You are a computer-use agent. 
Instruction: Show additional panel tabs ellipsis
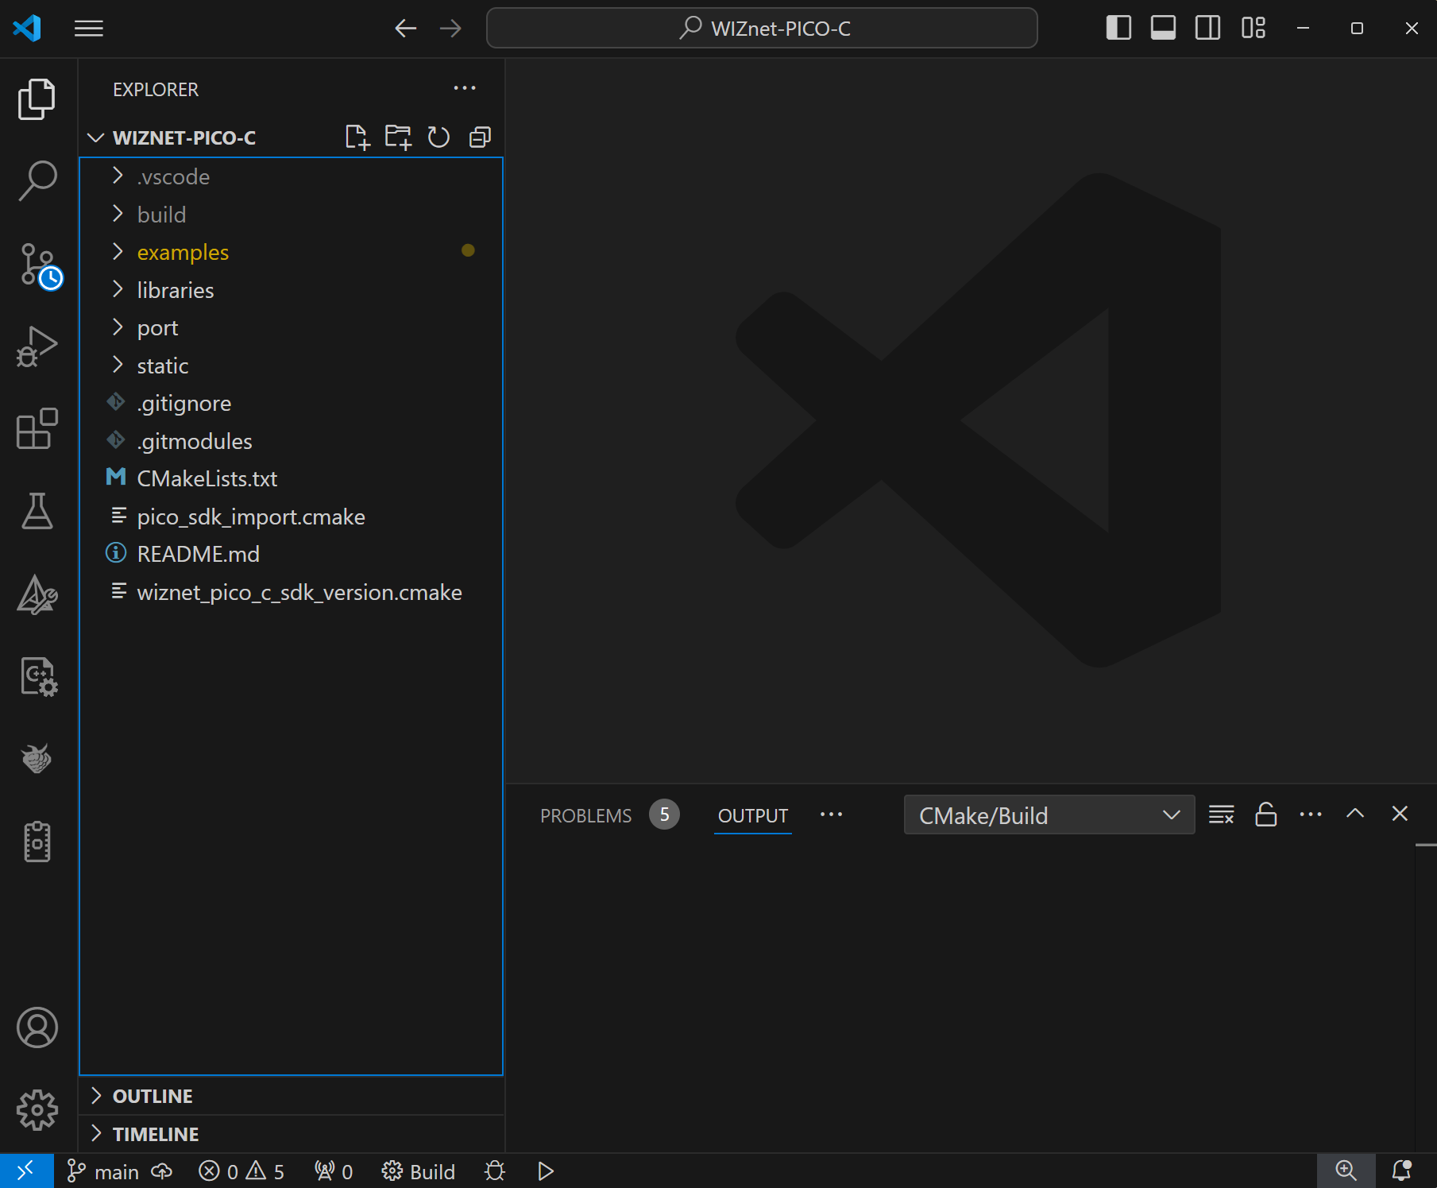(x=831, y=815)
